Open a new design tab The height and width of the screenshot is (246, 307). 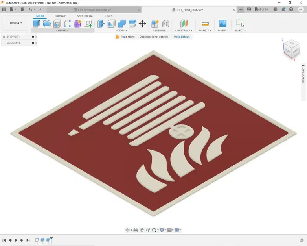click(241, 9)
